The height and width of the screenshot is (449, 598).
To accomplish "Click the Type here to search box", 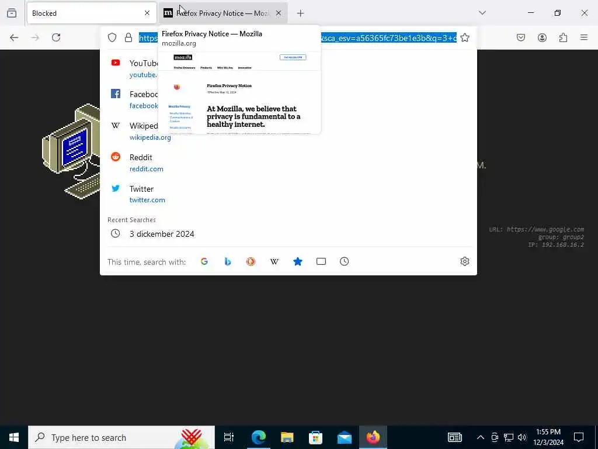I will point(121,437).
